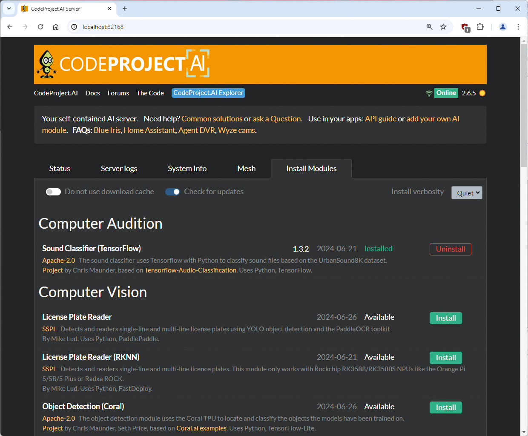Open Object Detection (Coral) Project link

(52, 428)
